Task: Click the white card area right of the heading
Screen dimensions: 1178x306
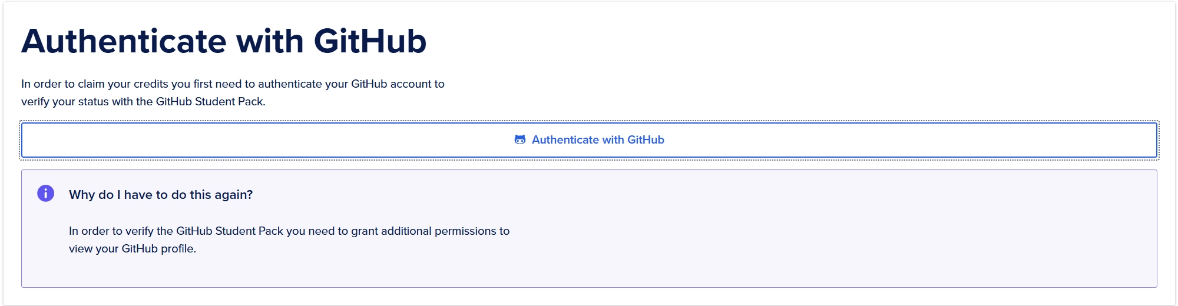Action: tap(825, 47)
